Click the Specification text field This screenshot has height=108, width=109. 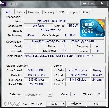click(x=64, y=41)
